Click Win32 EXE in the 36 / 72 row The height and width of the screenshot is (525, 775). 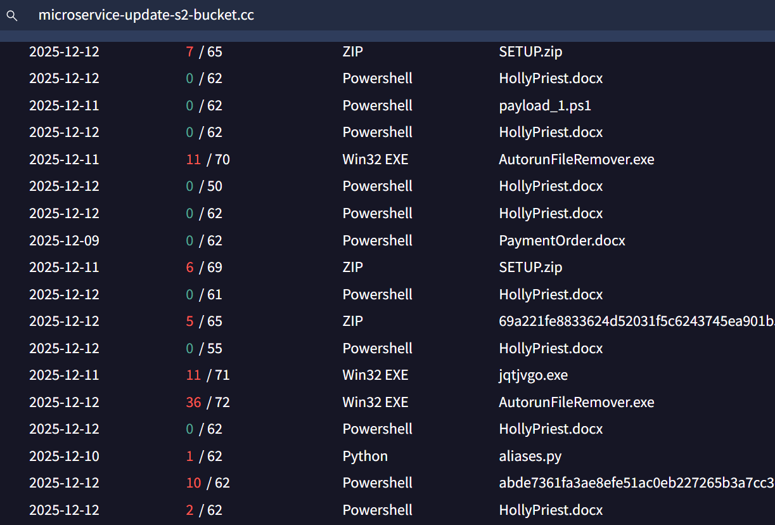[375, 402]
